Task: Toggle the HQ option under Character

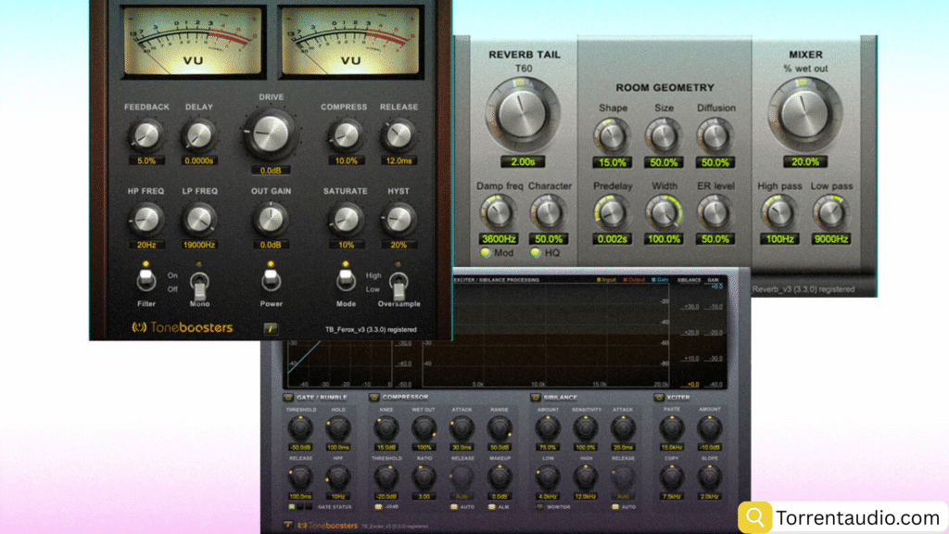Action: coord(538,253)
